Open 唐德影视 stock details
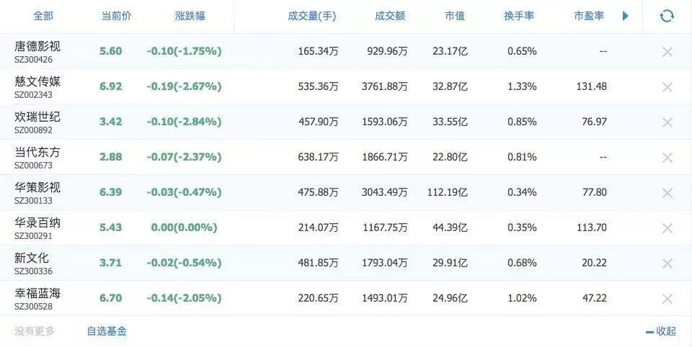 pyautogui.click(x=37, y=45)
